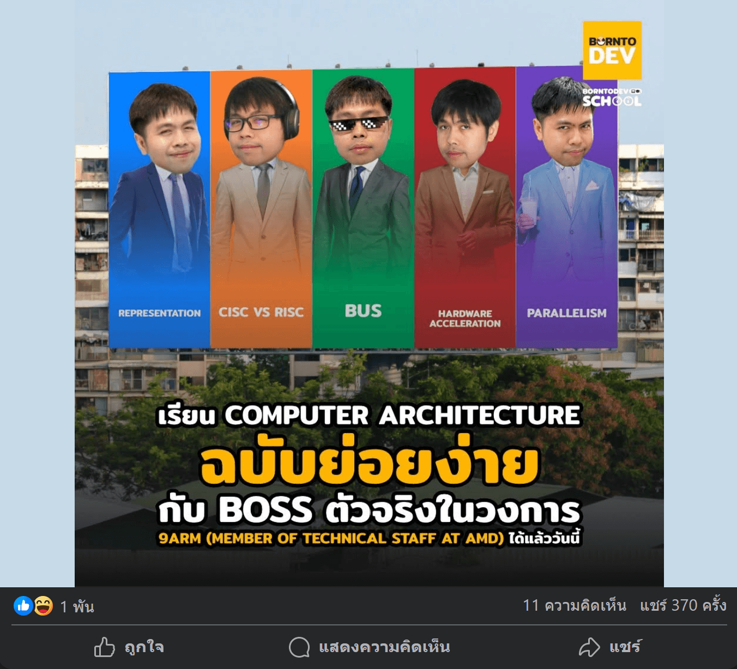Click the BorntoDev yellow logo

[x=612, y=50]
